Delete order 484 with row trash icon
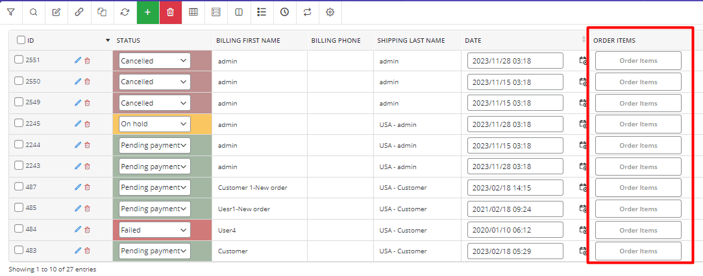703x276 pixels. [87, 229]
